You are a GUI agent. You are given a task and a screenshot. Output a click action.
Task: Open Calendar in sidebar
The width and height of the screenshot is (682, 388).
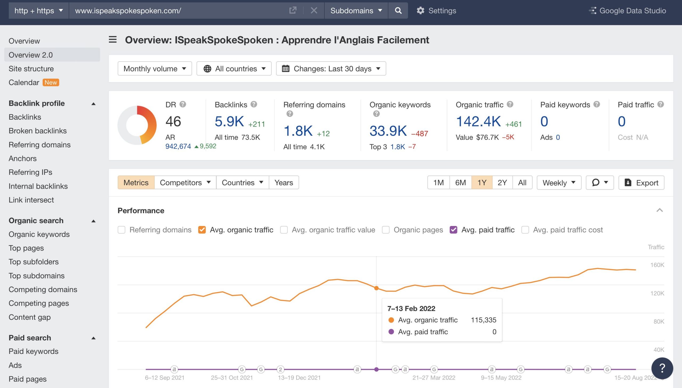(x=24, y=82)
